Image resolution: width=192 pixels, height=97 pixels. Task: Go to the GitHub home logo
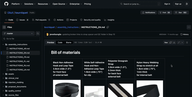pos(6,4)
